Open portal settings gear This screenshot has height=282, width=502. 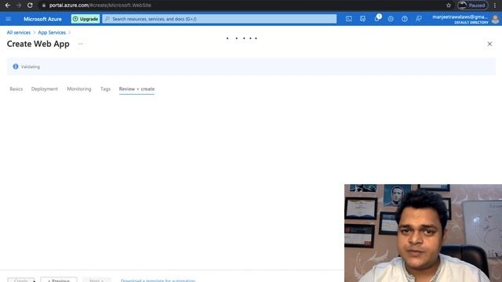coord(391,19)
